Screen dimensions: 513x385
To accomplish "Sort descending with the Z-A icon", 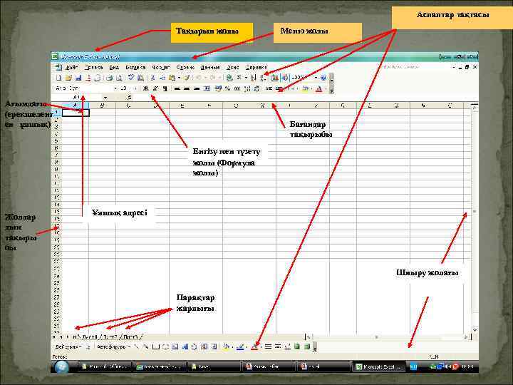I will pyautogui.click(x=262, y=78).
